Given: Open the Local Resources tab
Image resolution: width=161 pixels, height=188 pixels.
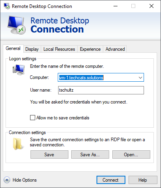Looking at the screenshot, I should [x=59, y=49].
